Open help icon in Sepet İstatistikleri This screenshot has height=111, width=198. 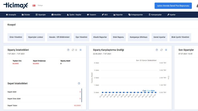click(79, 83)
